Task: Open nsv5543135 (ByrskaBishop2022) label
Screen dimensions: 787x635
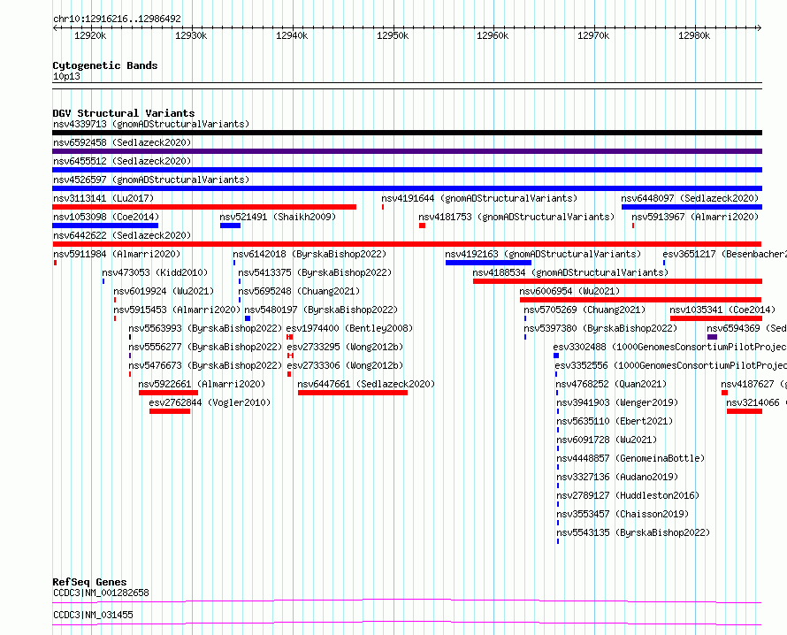Action: pos(633,532)
